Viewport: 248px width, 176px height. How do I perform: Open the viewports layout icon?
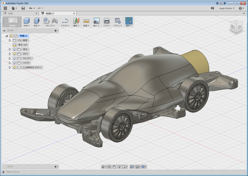pos(143,167)
